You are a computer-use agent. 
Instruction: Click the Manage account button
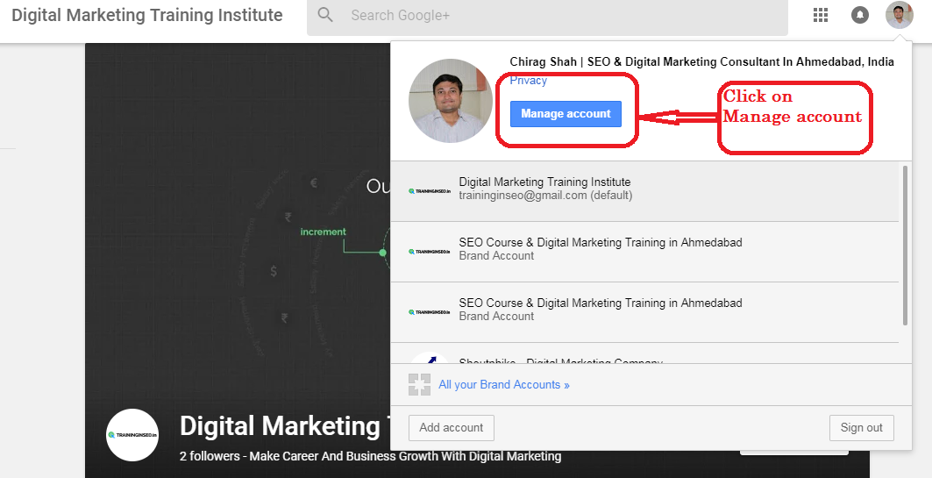pos(566,113)
